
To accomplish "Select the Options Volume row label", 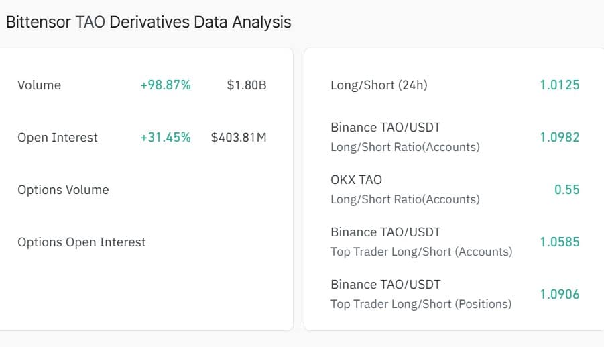I will (x=63, y=190).
